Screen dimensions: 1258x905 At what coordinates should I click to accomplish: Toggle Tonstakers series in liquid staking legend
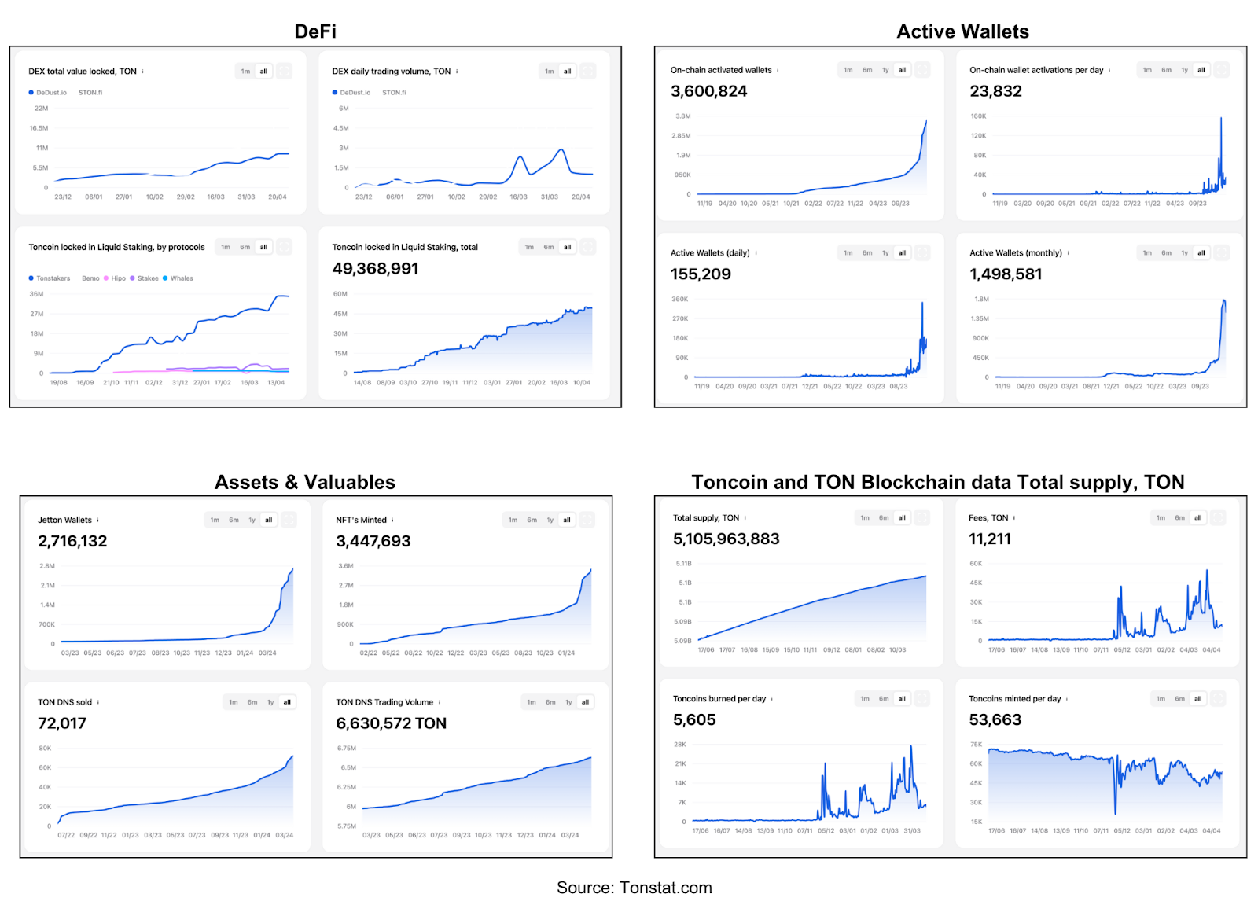[53, 278]
